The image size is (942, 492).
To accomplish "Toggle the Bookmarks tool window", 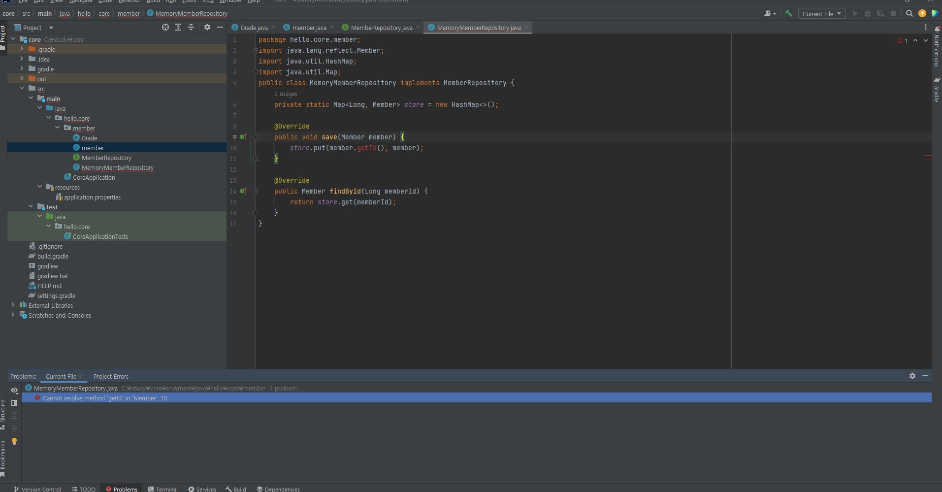I will click(x=3, y=458).
